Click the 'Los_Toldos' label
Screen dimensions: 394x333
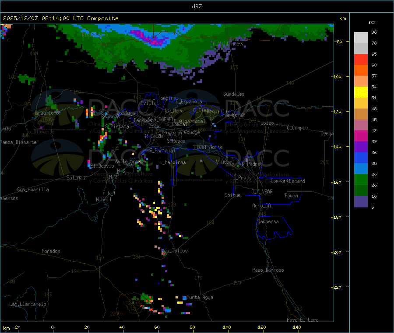tap(175, 251)
